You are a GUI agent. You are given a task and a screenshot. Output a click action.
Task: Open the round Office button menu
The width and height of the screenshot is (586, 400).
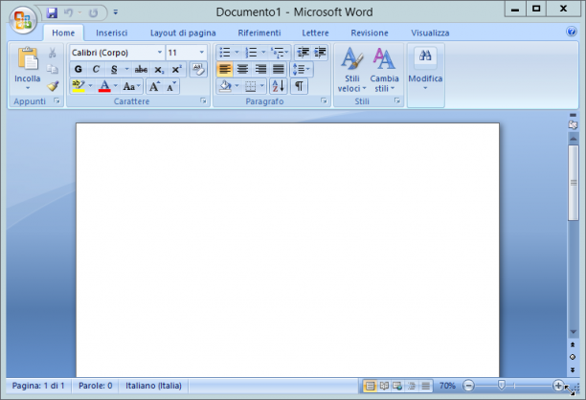[23, 19]
